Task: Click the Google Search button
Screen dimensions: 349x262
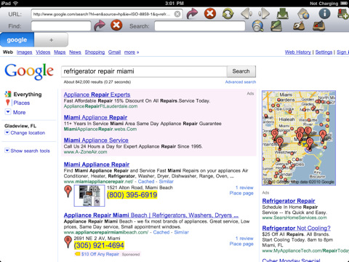Action: (241, 71)
